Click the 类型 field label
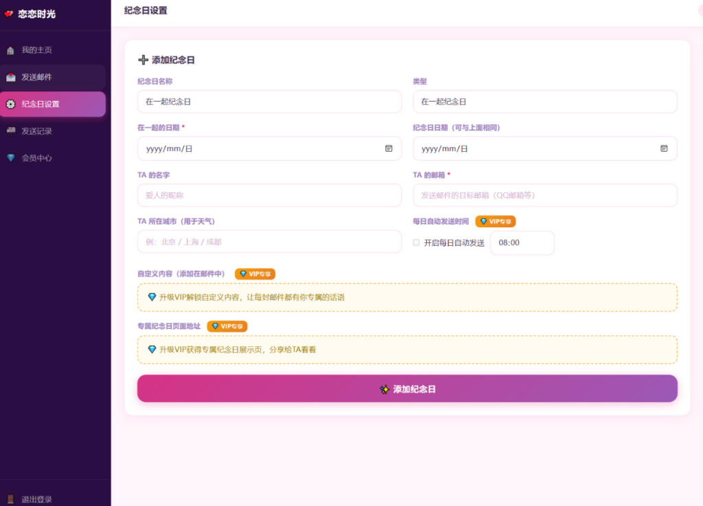Screen dimensions: 703x506 pos(419,82)
